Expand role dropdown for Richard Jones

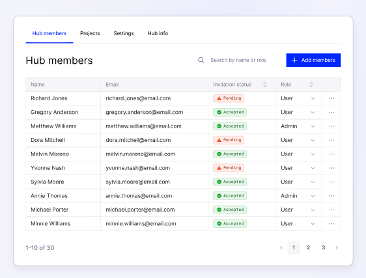pos(313,98)
